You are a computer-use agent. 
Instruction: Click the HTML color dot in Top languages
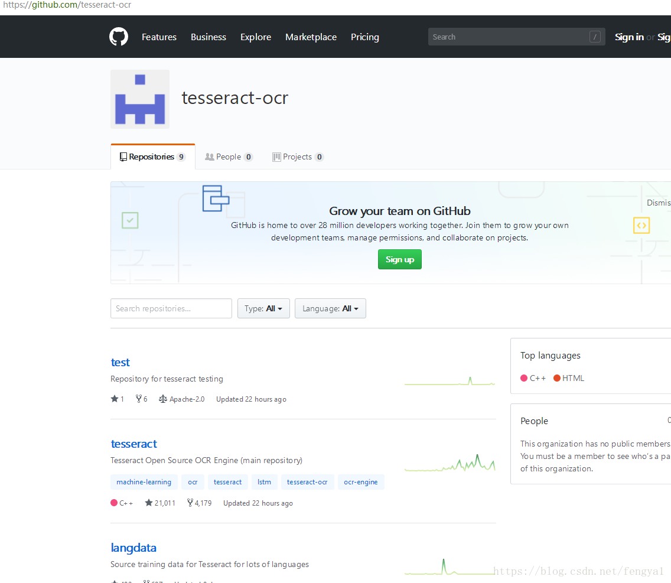click(x=557, y=378)
